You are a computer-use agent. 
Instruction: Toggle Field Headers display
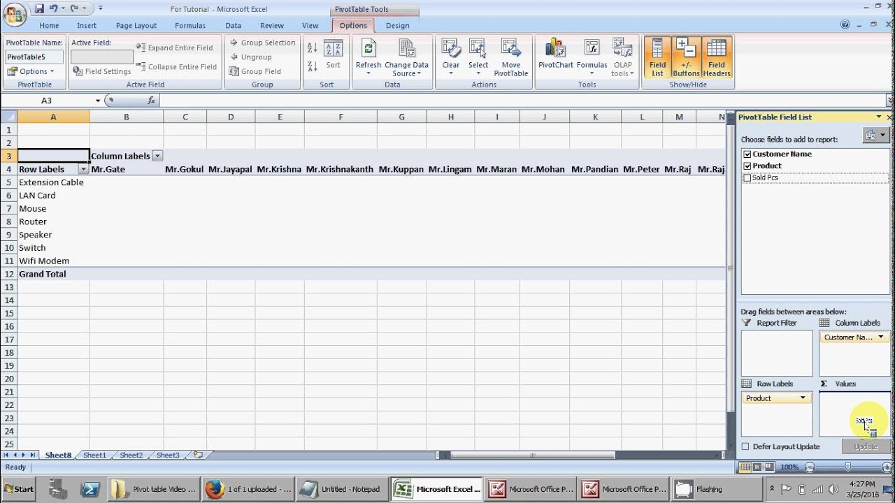point(717,57)
